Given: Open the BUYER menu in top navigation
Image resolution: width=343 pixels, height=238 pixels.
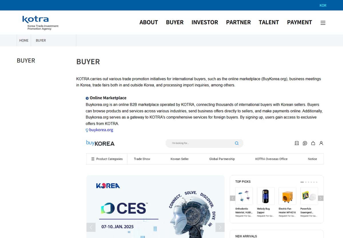Looking at the screenshot, I should click(x=175, y=22).
